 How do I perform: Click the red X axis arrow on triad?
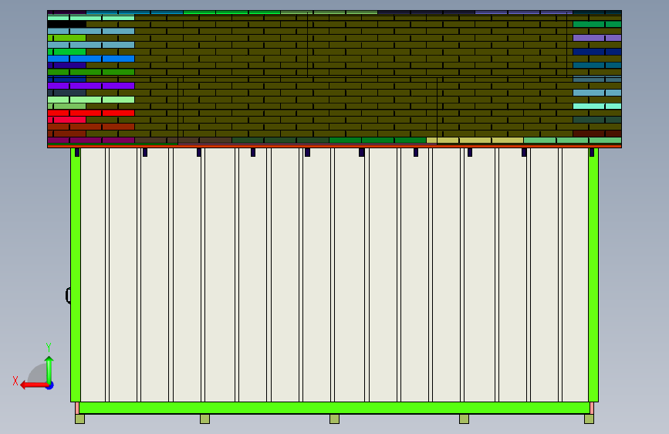pos(33,385)
